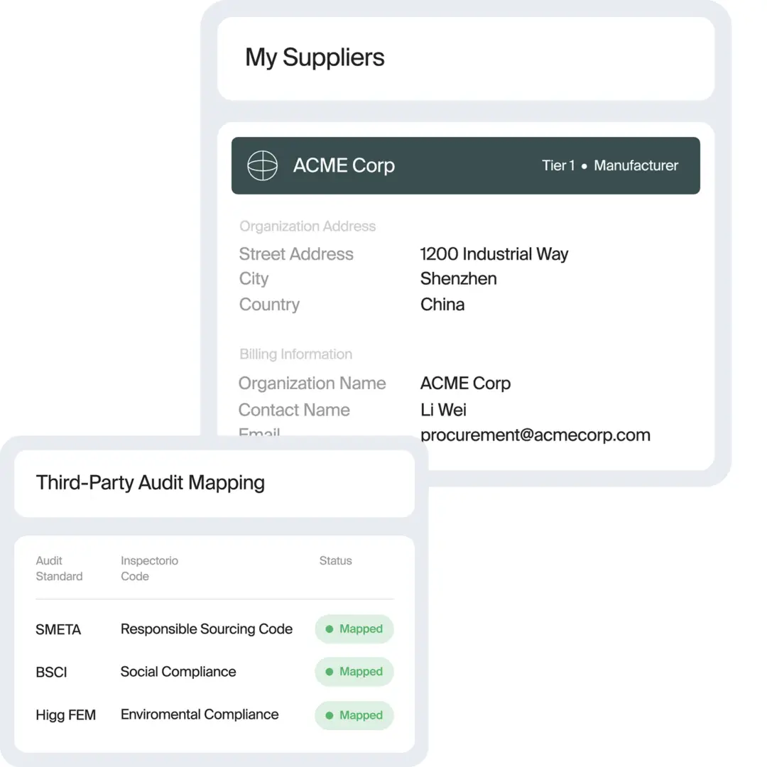Click the Mapped status for BSCI
The height and width of the screenshot is (767, 767).
pos(354,672)
